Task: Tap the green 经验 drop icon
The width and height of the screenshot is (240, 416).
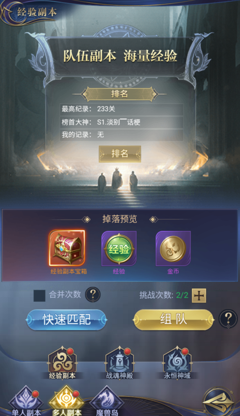Action: point(119,248)
